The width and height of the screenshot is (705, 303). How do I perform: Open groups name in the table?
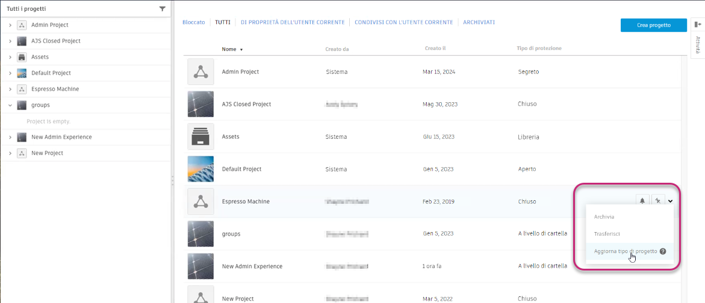231,234
